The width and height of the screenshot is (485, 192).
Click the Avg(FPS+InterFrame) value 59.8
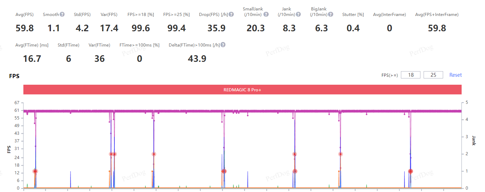(x=437, y=28)
